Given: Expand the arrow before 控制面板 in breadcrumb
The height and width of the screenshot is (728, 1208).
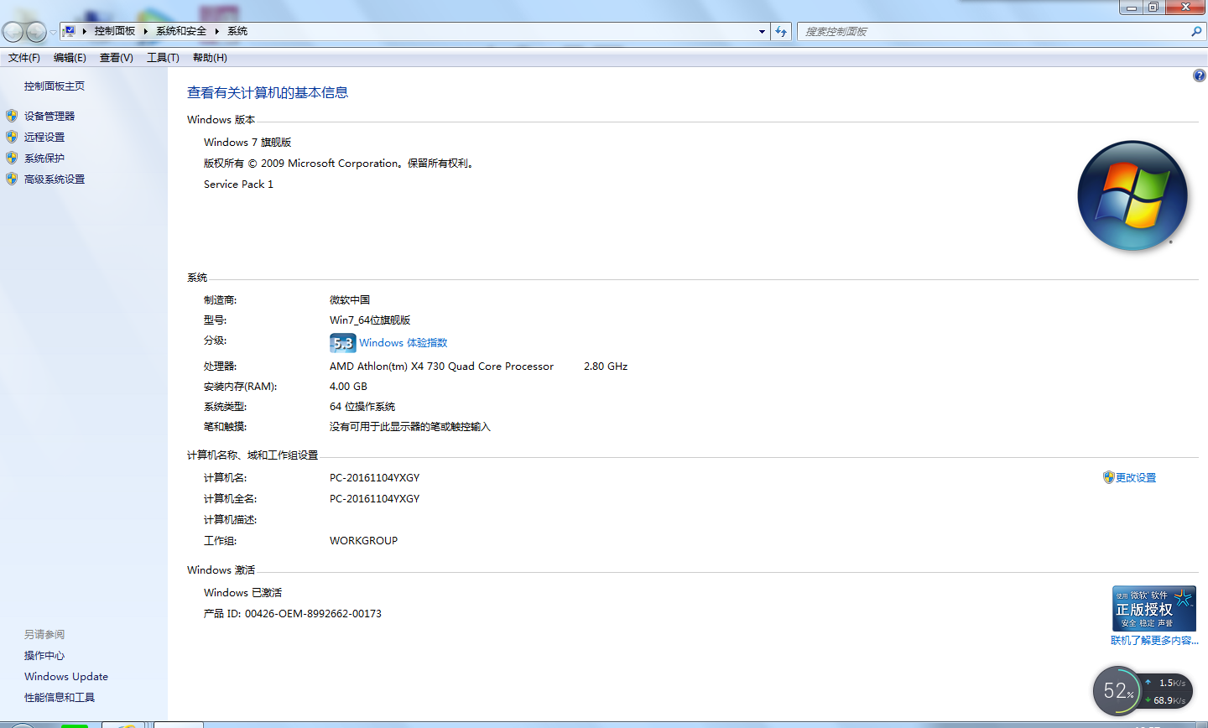Looking at the screenshot, I should [85, 31].
